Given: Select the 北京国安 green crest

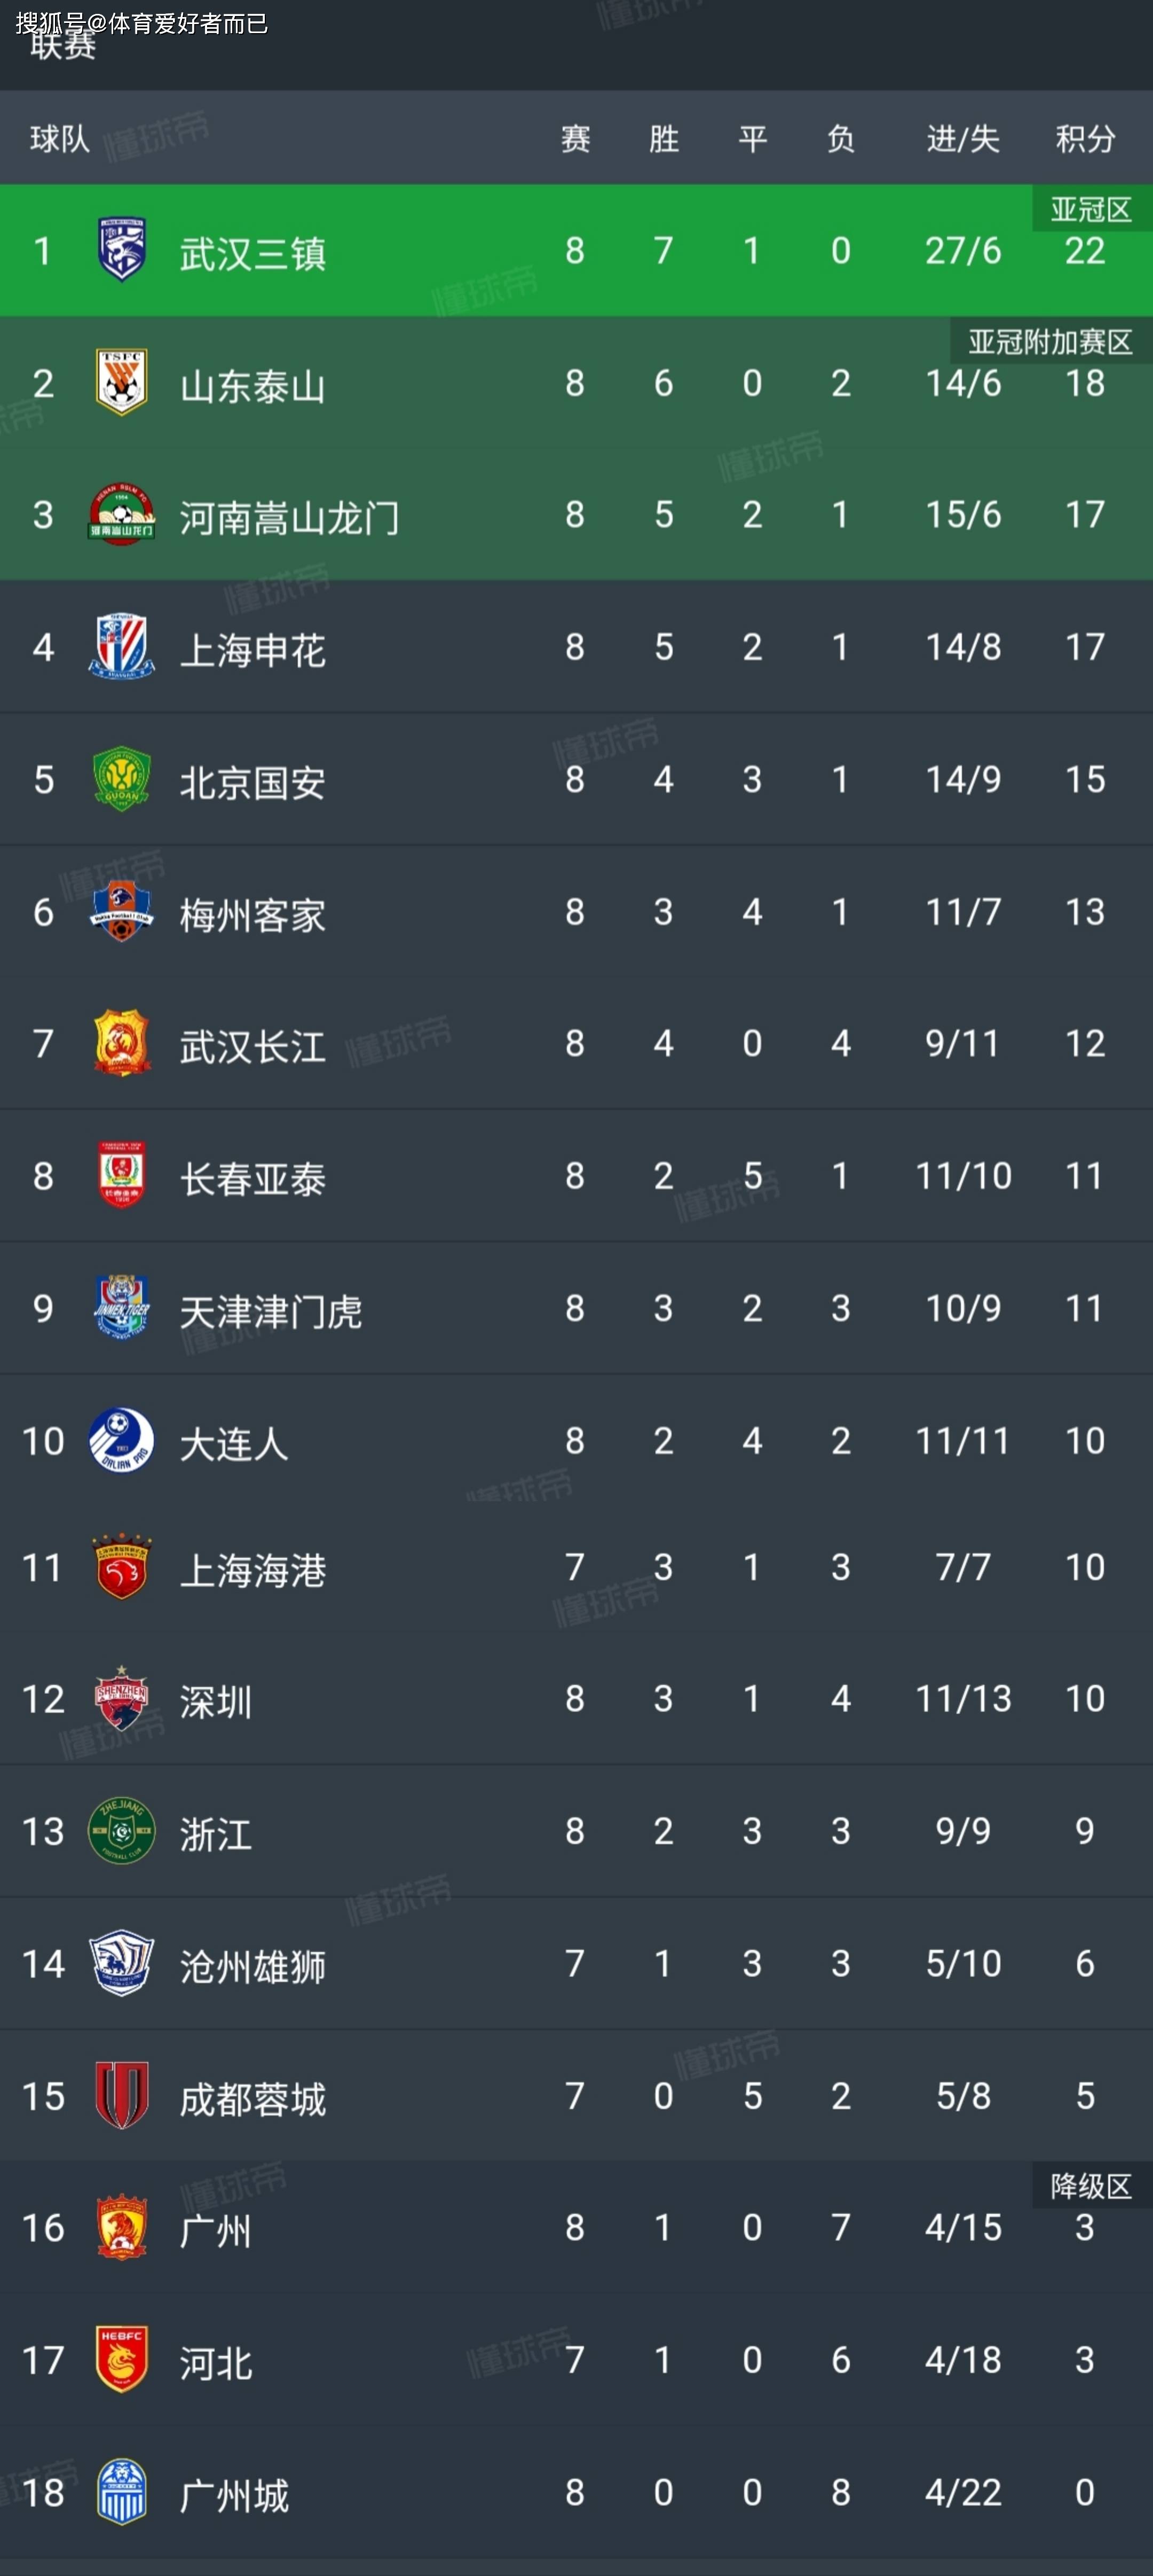Looking at the screenshot, I should 122,779.
